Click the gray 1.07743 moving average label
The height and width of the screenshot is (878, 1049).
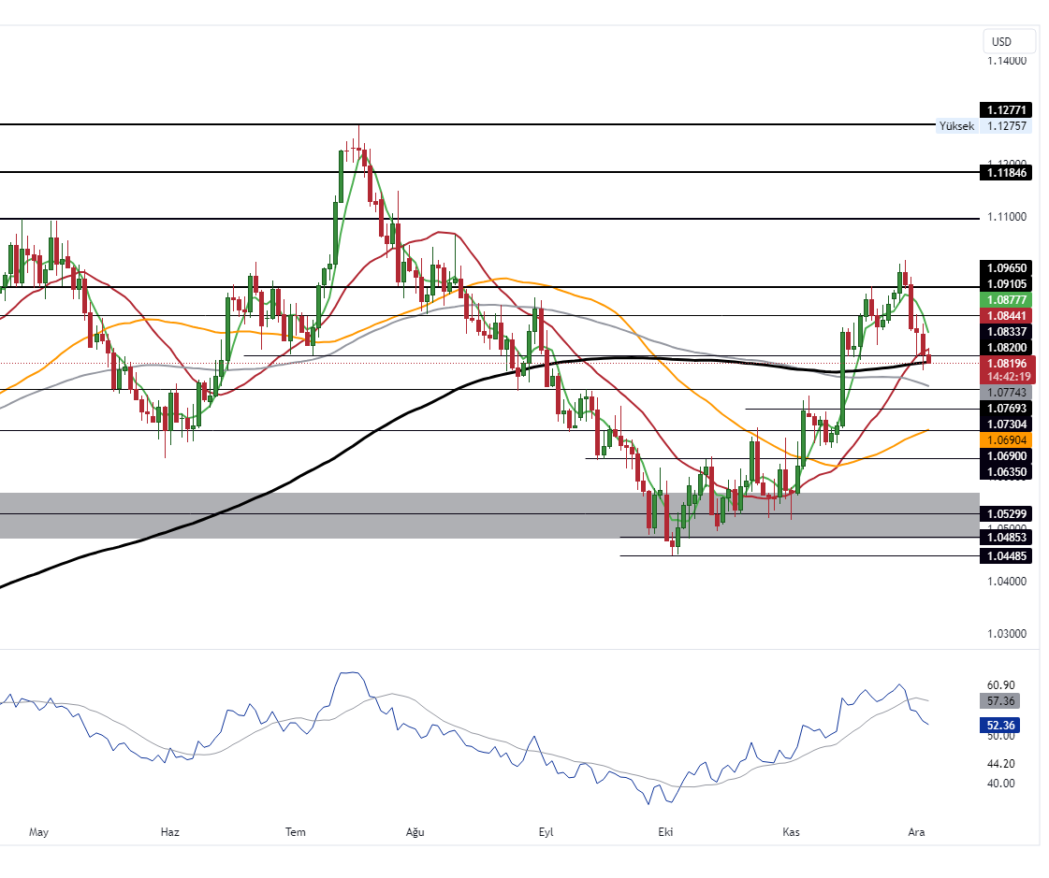pyautogui.click(x=1007, y=393)
